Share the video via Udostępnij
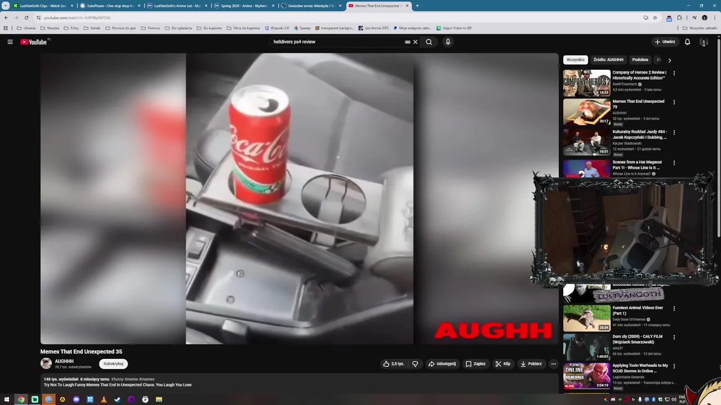This screenshot has height=405, width=721. click(x=442, y=364)
